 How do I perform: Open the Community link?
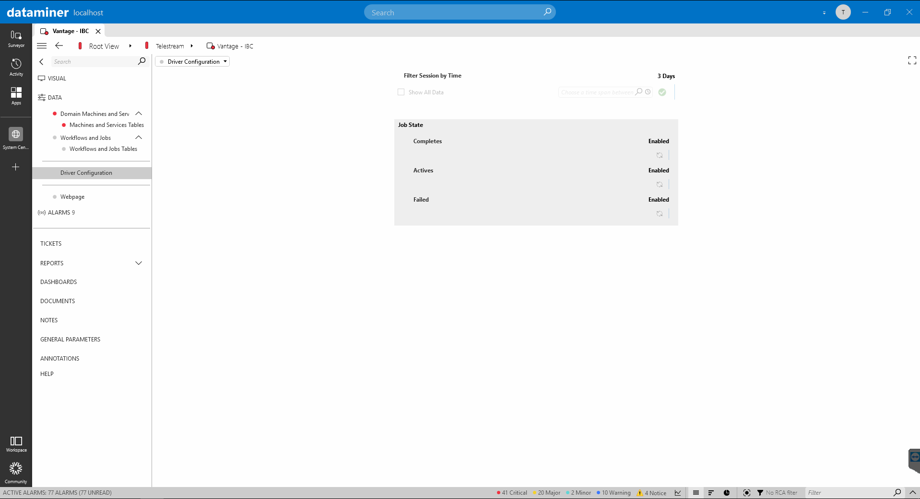point(16,473)
